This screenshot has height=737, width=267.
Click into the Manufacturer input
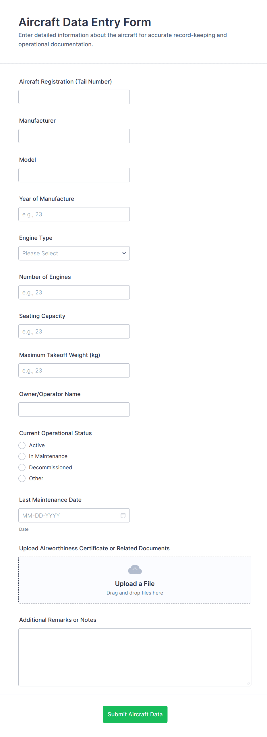click(x=74, y=136)
